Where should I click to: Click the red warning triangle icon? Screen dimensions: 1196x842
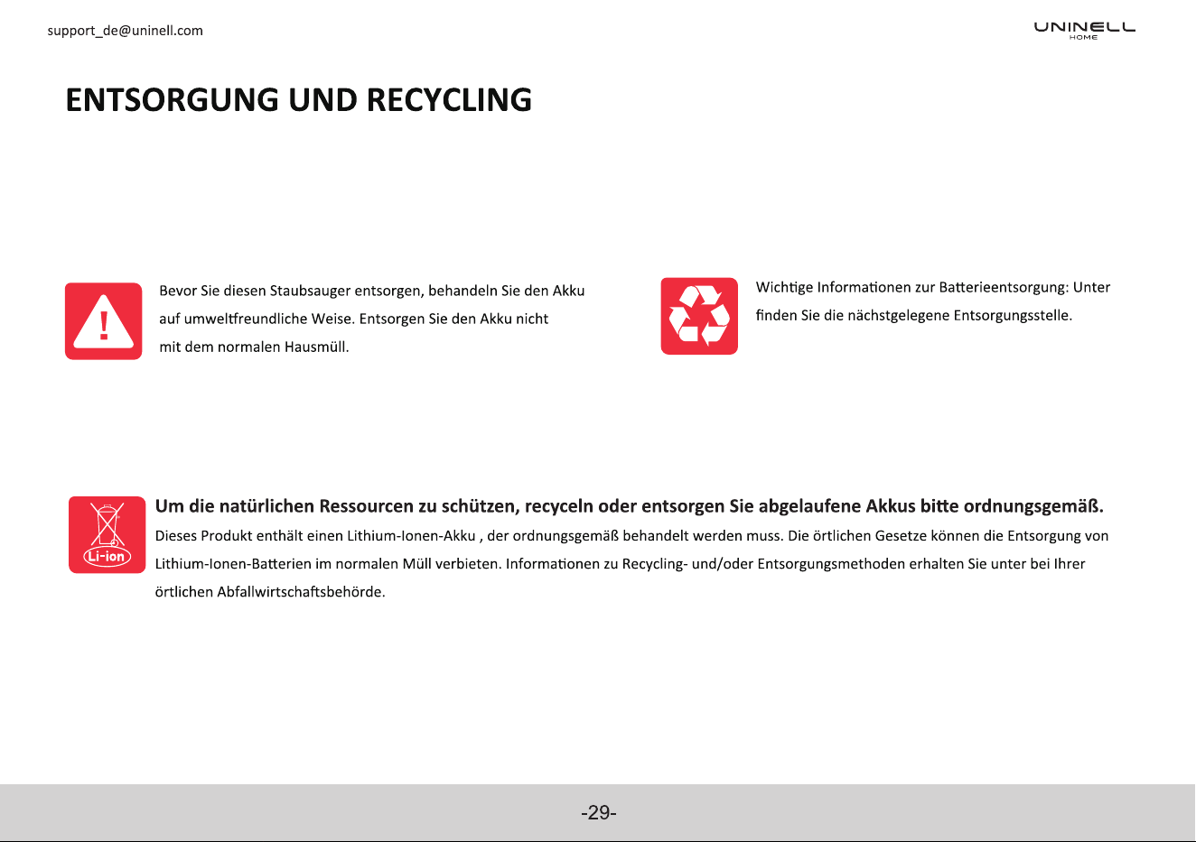coord(103,321)
